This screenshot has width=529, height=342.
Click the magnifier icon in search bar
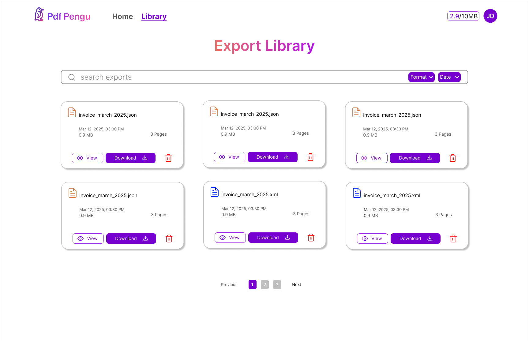72,77
